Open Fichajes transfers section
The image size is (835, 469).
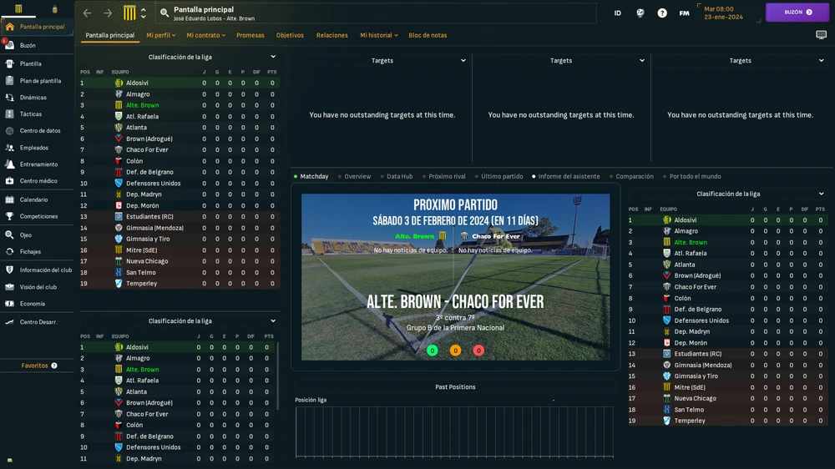30,251
